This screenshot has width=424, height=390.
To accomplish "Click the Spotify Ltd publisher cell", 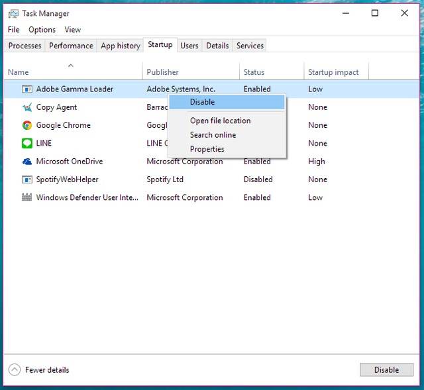I will click(165, 179).
